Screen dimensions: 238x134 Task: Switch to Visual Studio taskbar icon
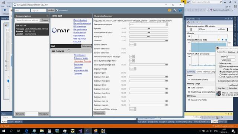(80, 131)
